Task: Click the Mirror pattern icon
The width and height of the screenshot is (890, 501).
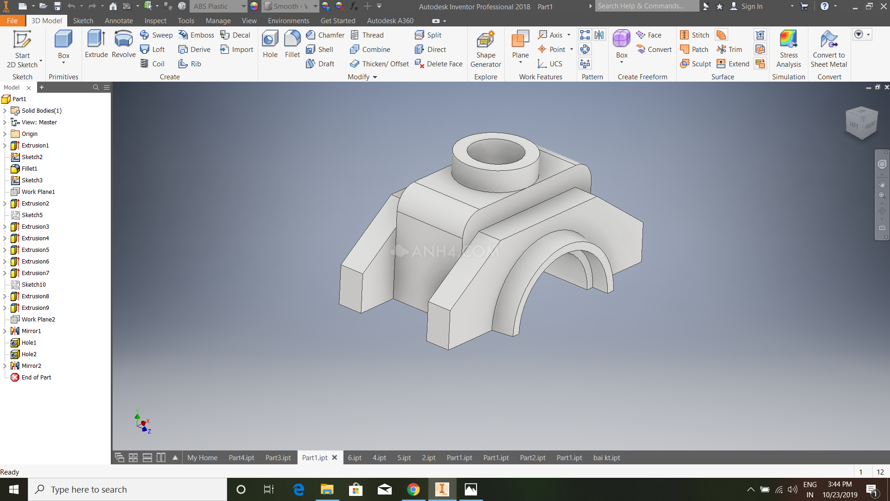Action: click(599, 35)
